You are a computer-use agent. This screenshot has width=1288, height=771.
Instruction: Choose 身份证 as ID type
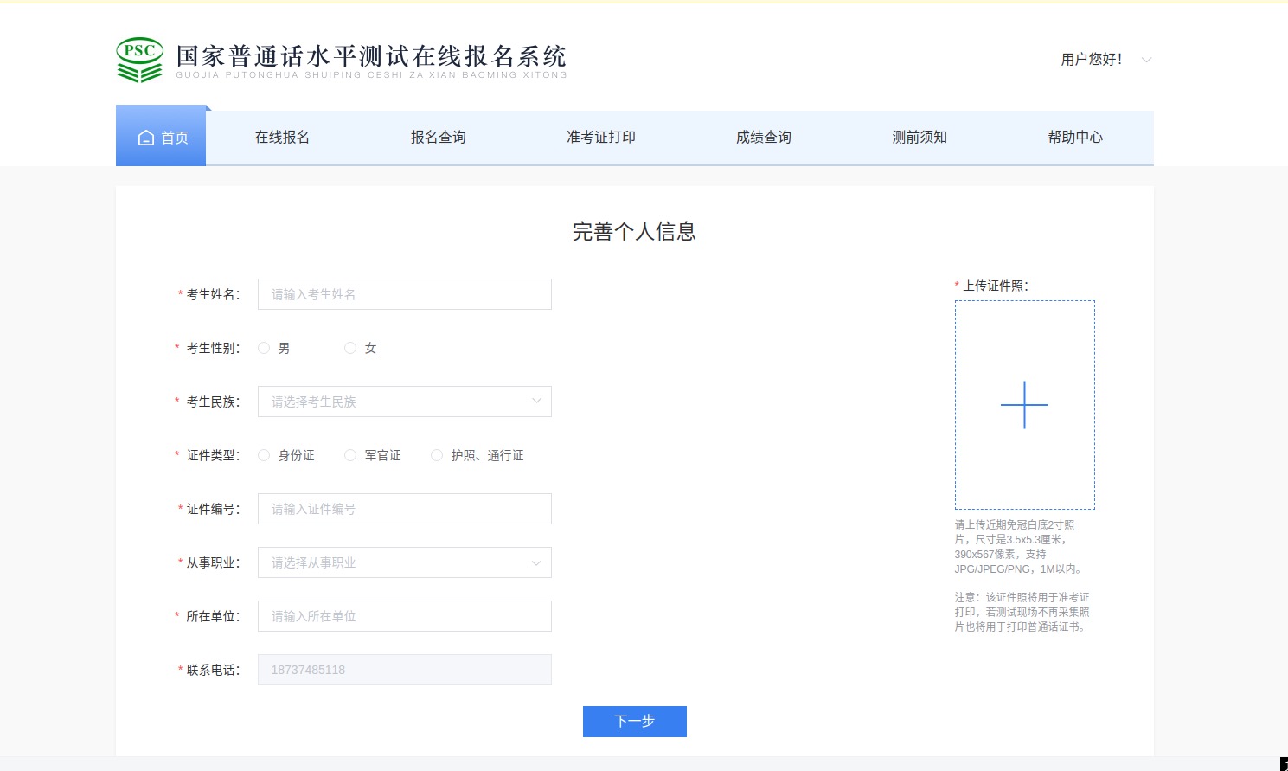tap(264, 455)
